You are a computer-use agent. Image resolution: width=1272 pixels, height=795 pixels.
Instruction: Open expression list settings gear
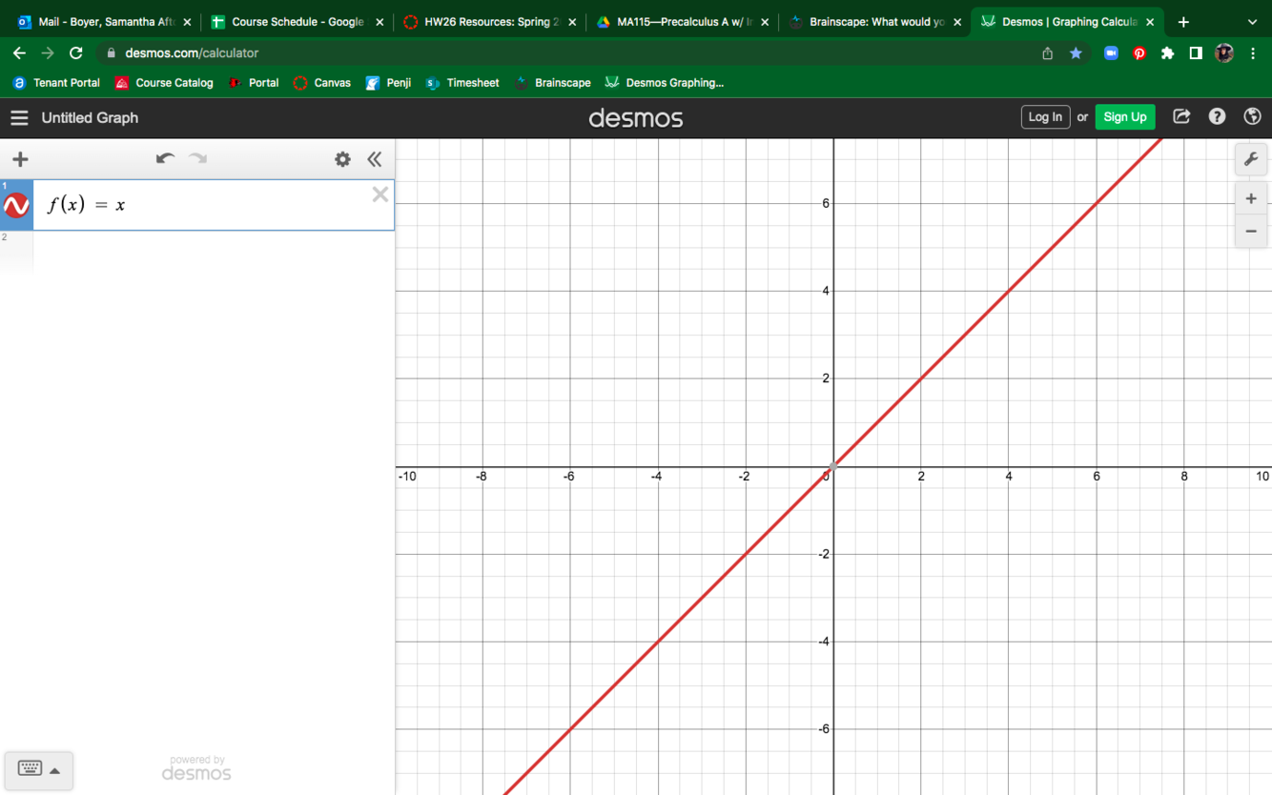[x=342, y=159]
